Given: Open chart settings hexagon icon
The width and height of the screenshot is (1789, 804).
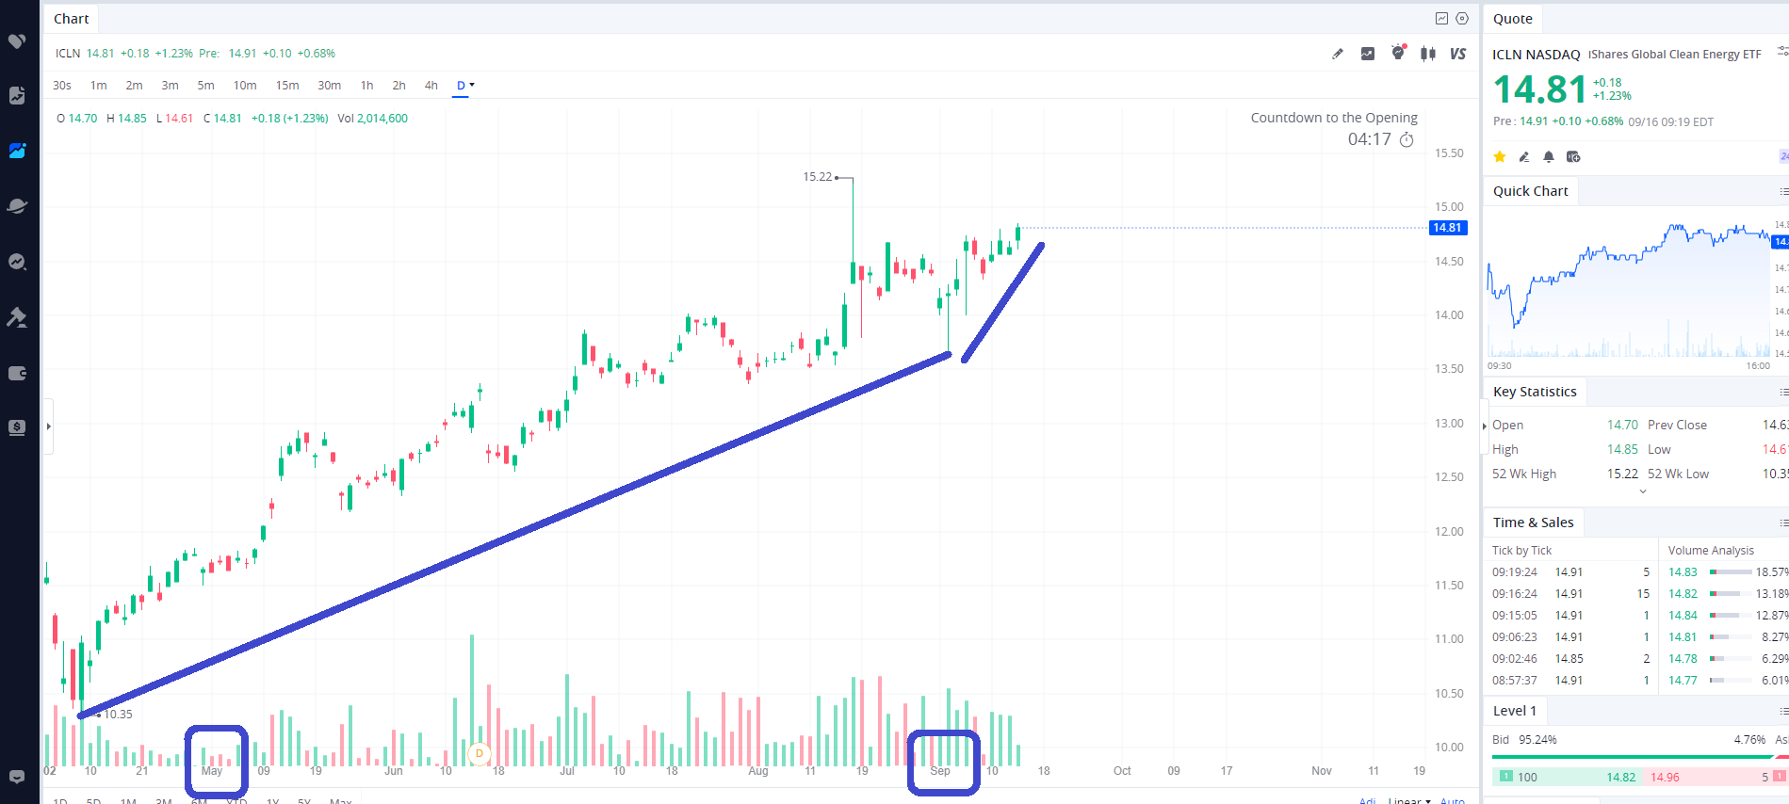Looking at the screenshot, I should 1462,18.
